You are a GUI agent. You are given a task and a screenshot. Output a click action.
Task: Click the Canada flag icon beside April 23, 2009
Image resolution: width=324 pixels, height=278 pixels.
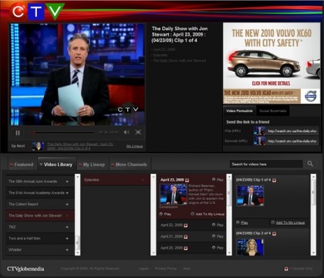point(187,180)
